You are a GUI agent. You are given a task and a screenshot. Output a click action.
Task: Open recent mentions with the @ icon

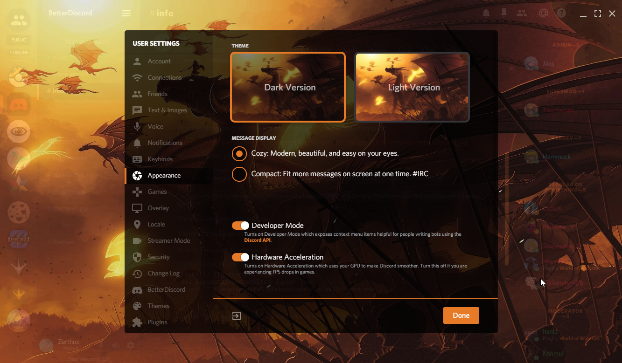(x=544, y=13)
